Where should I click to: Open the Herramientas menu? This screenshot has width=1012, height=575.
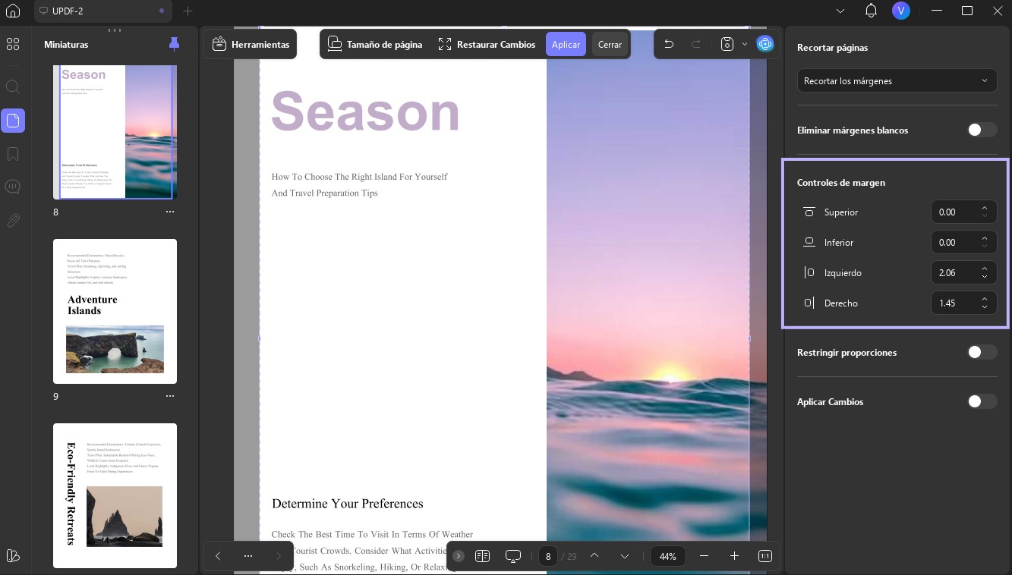[251, 44]
